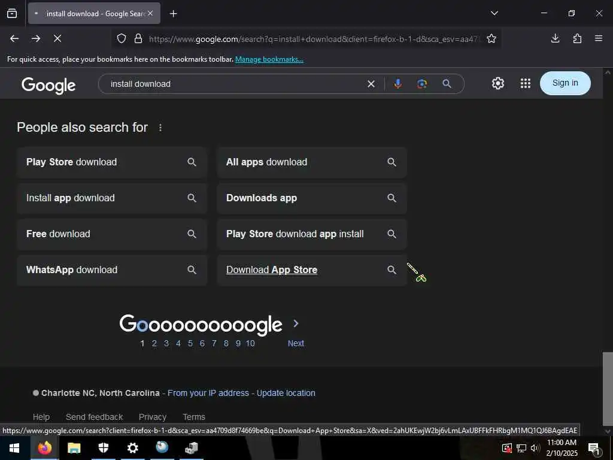Open the notification center icon
Image resolution: width=613 pixels, height=460 pixels.
pos(594,449)
